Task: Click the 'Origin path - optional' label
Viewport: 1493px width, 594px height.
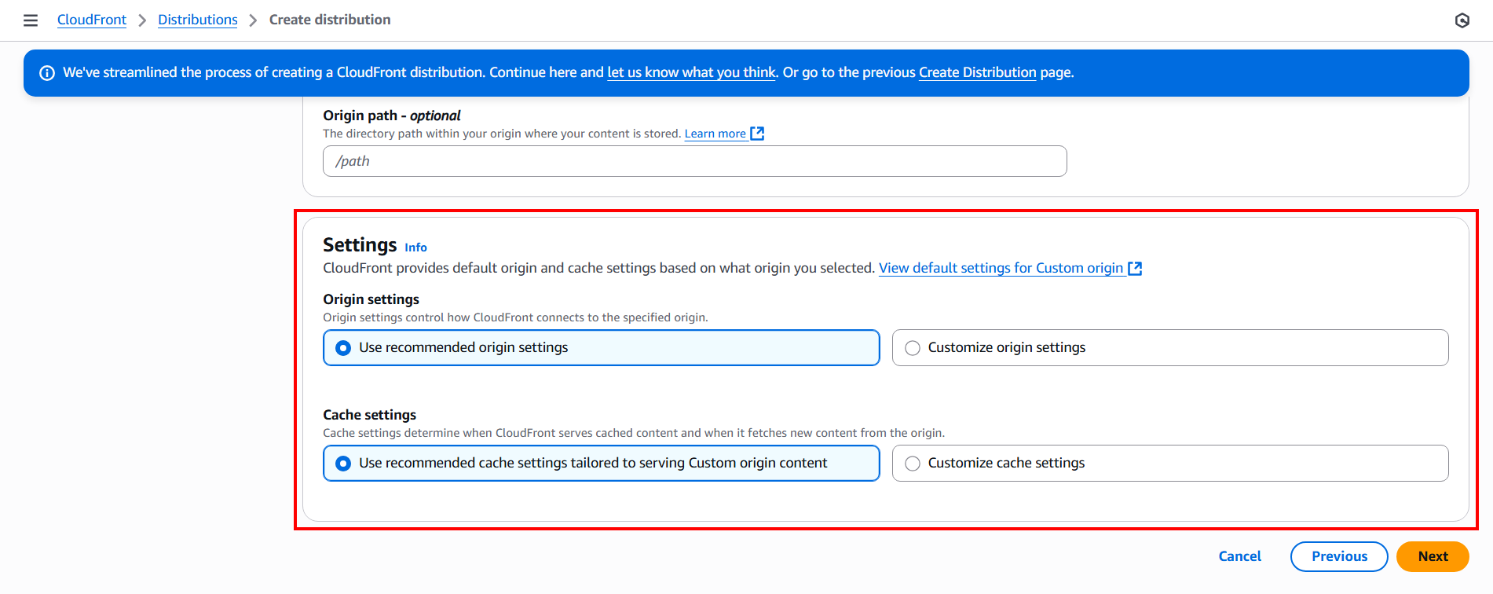Action: [x=391, y=115]
